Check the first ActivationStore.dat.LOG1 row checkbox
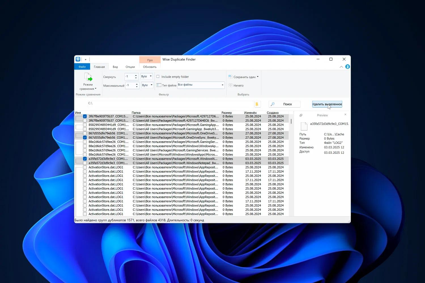Viewport: 425px width, 283px height. pos(85,167)
